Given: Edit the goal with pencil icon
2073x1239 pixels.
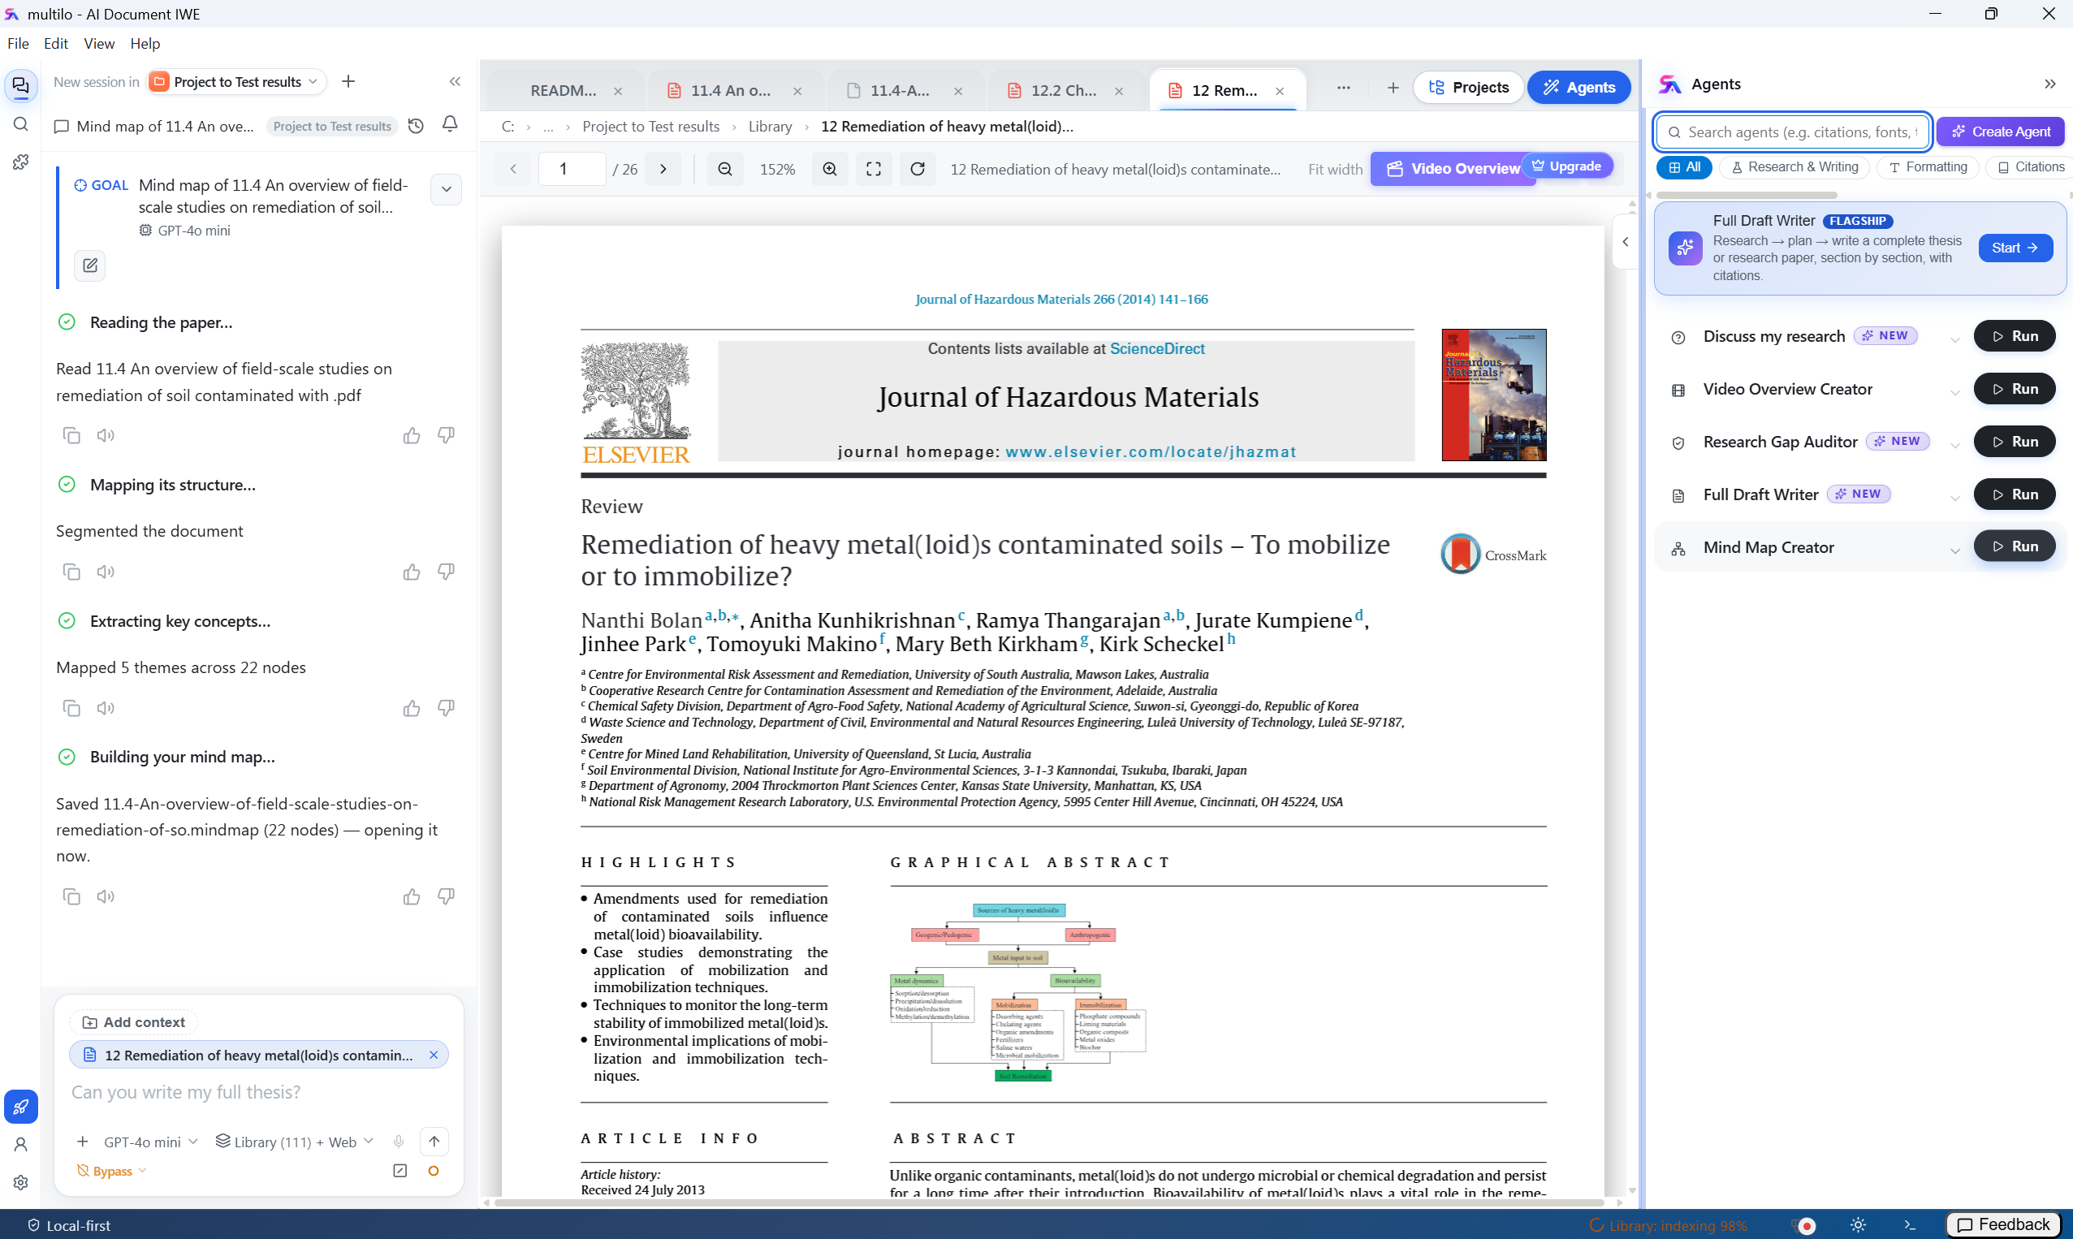Looking at the screenshot, I should click(90, 265).
